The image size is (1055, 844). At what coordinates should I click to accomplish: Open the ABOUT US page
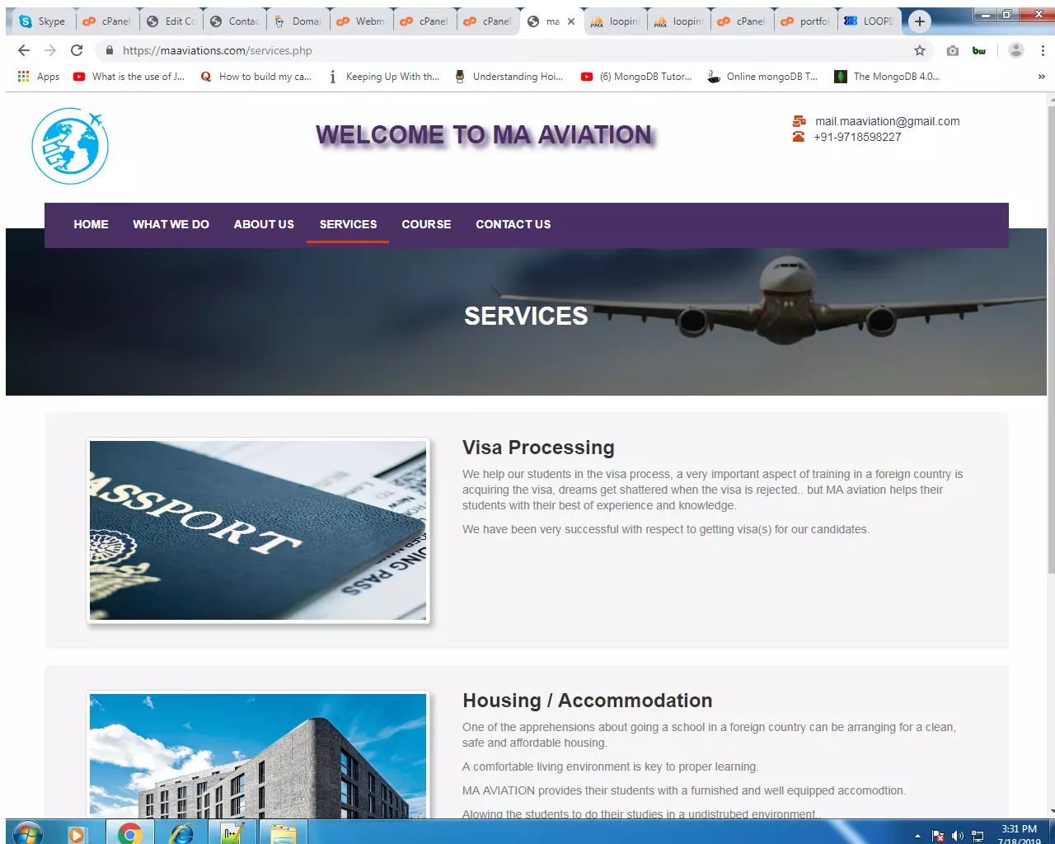[x=264, y=224]
